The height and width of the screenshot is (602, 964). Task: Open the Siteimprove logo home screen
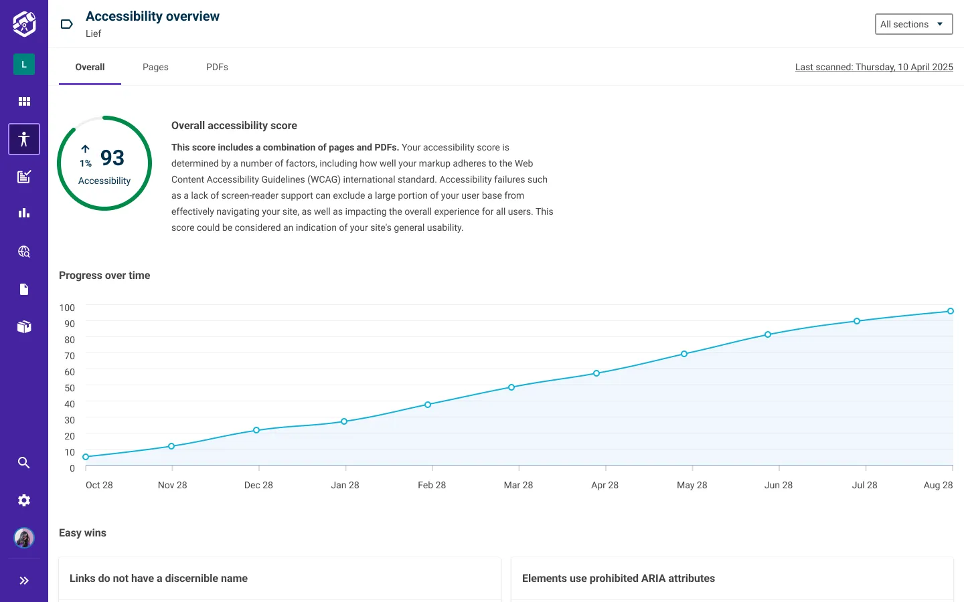[23, 23]
